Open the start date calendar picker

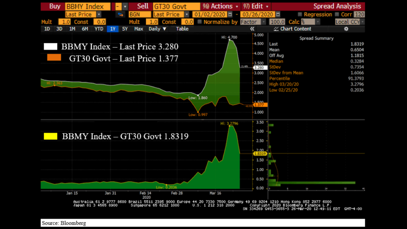tap(230, 14)
